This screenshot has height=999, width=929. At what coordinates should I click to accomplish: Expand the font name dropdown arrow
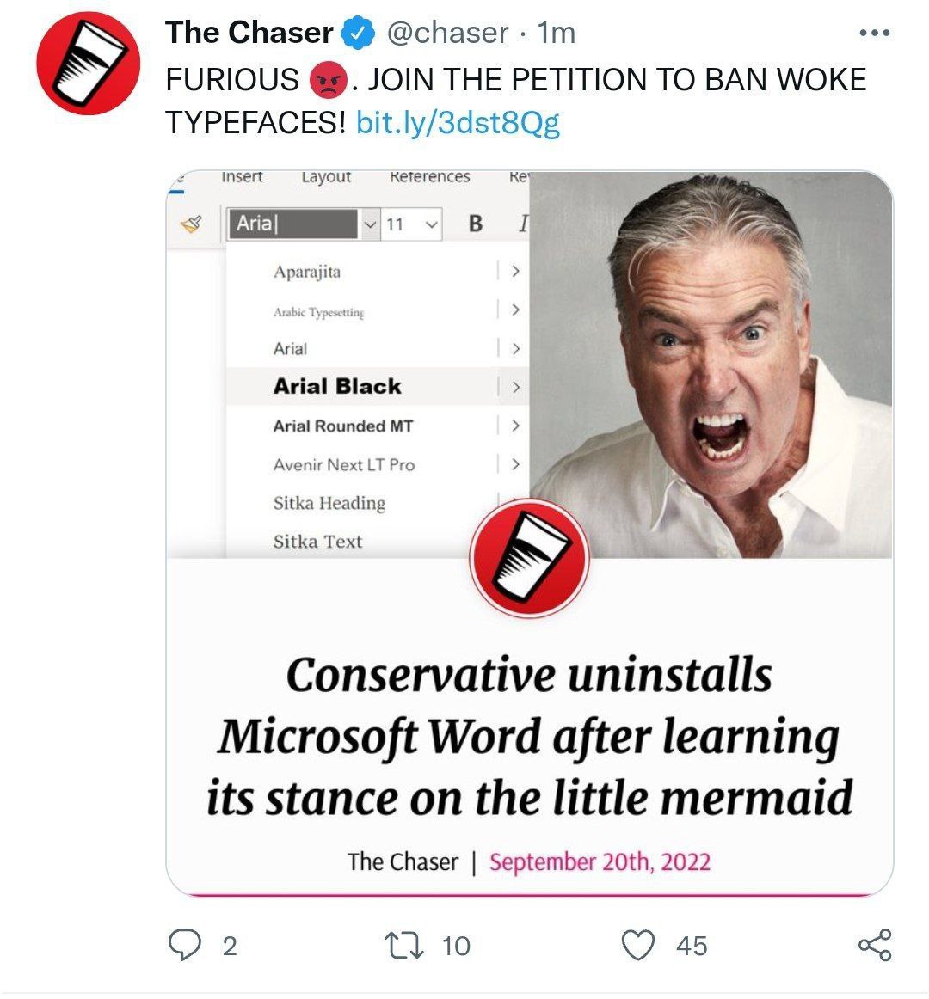point(370,224)
